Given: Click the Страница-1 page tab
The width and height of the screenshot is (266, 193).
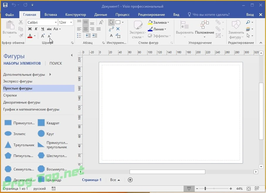Looking at the screenshot, I should tap(92, 180).
